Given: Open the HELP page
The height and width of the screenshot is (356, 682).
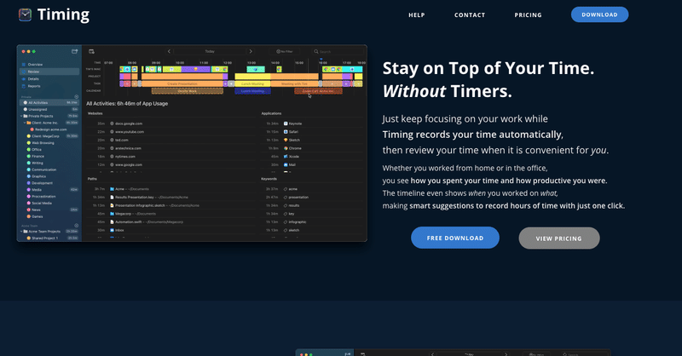Looking at the screenshot, I should tap(416, 14).
